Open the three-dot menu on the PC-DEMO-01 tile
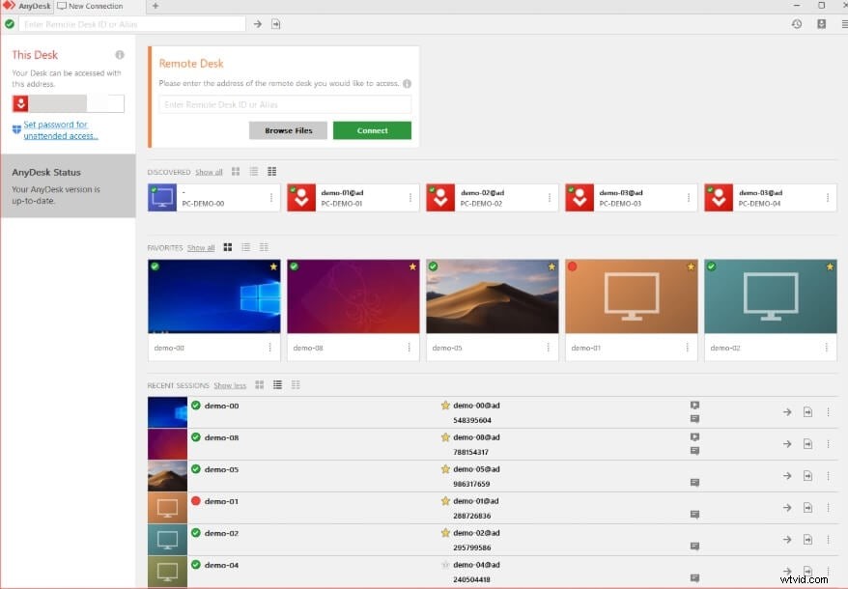 click(410, 197)
